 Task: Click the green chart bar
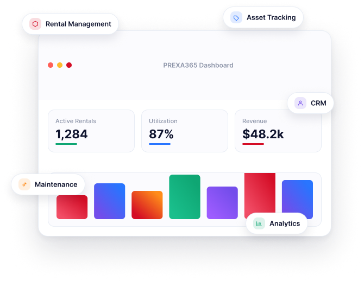pyautogui.click(x=185, y=197)
